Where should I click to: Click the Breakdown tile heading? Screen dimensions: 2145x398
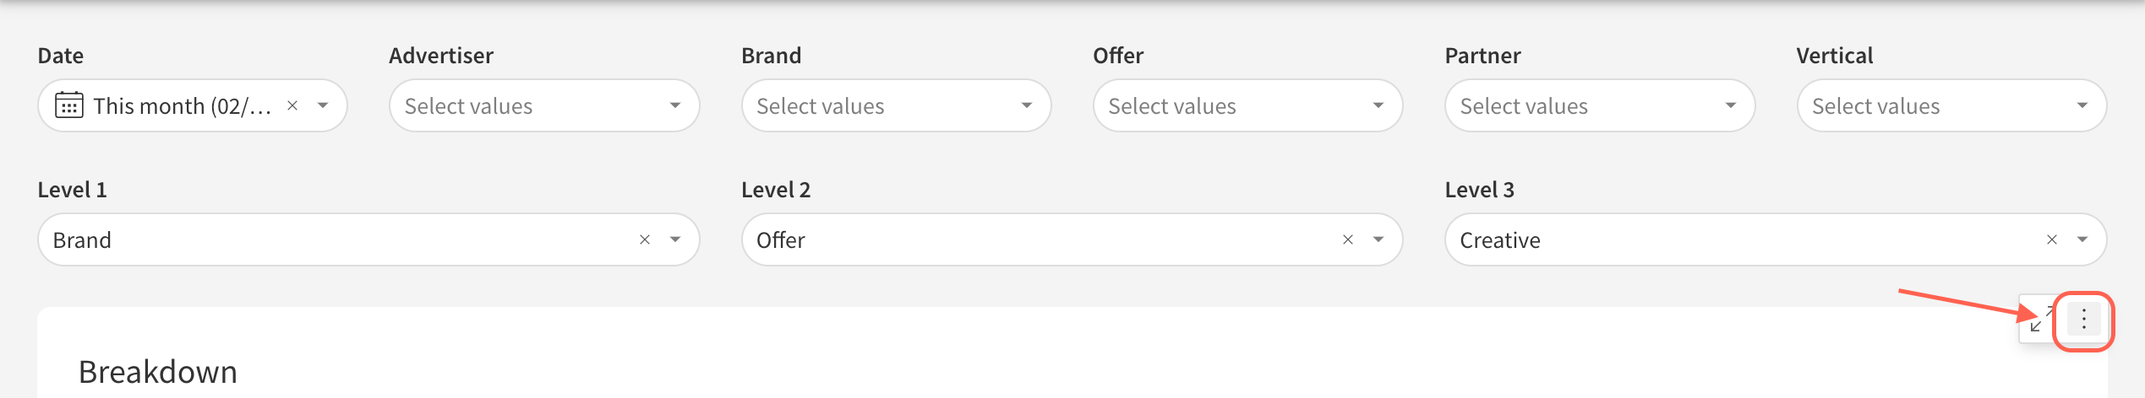point(158,372)
